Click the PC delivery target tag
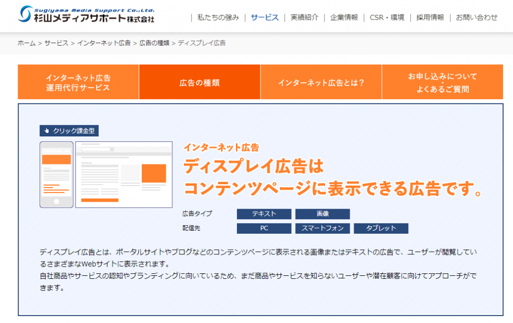 (264, 228)
